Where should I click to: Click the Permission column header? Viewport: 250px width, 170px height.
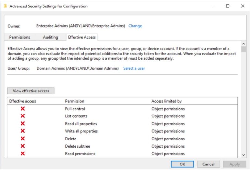(x=75, y=101)
